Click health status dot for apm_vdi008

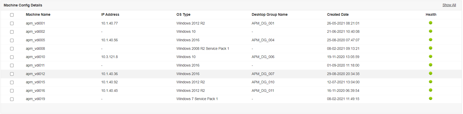[430, 48]
